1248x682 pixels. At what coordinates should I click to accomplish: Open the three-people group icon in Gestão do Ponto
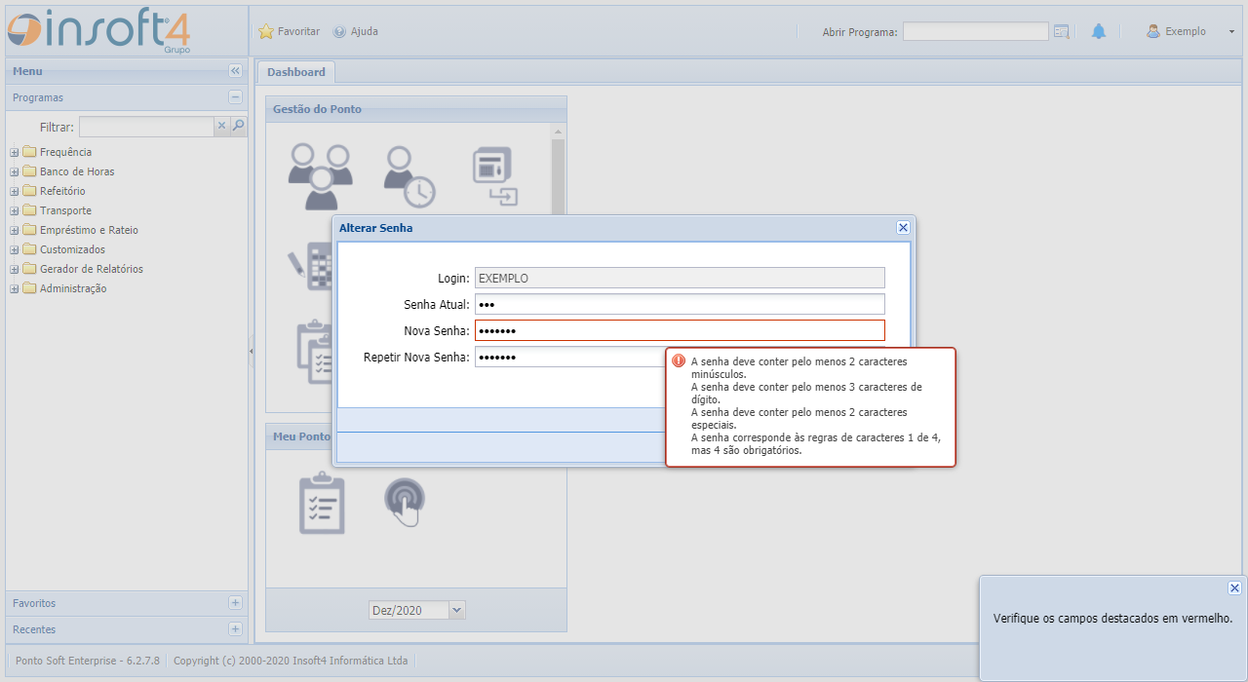tap(320, 176)
